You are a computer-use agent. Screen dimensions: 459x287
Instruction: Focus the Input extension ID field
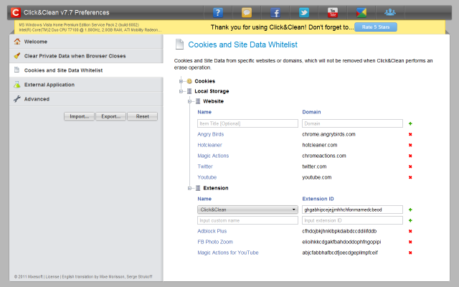(352, 220)
